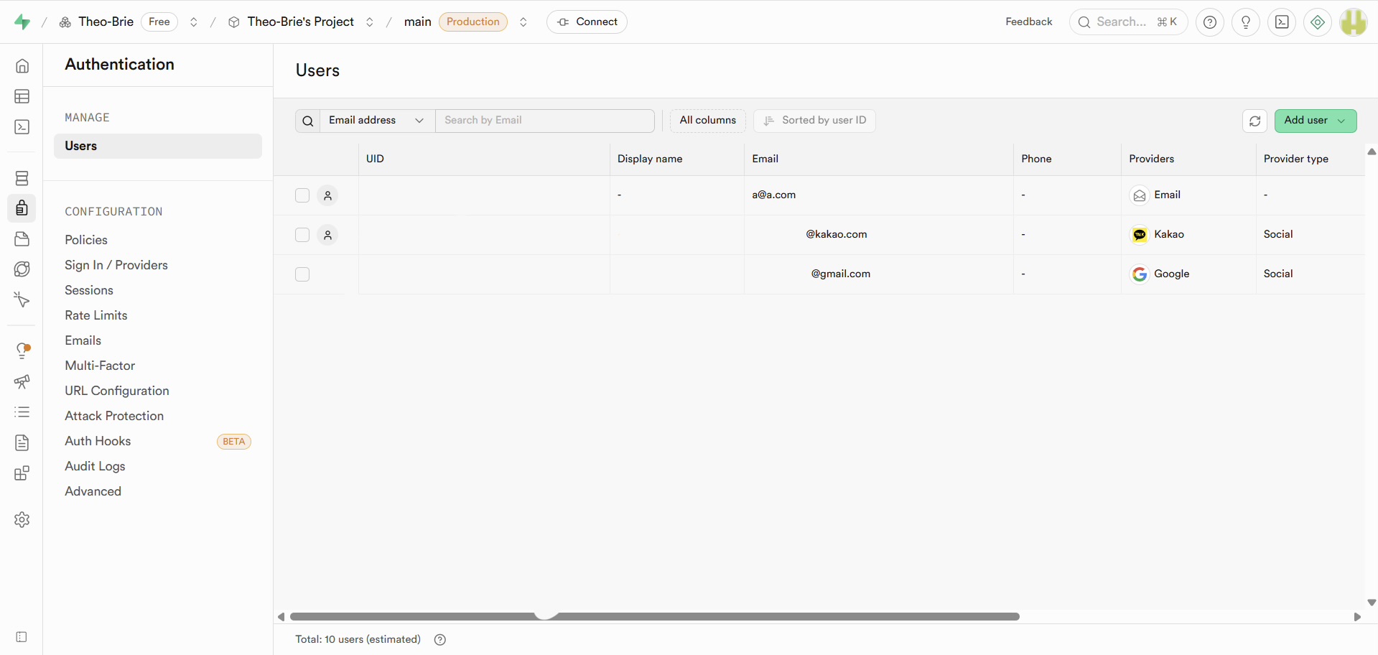Select the a@a.com user checkbox

coord(302,195)
